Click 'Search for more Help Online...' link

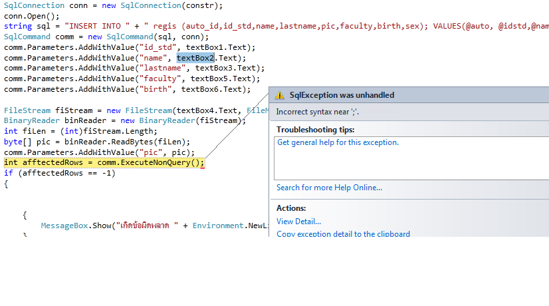point(329,188)
